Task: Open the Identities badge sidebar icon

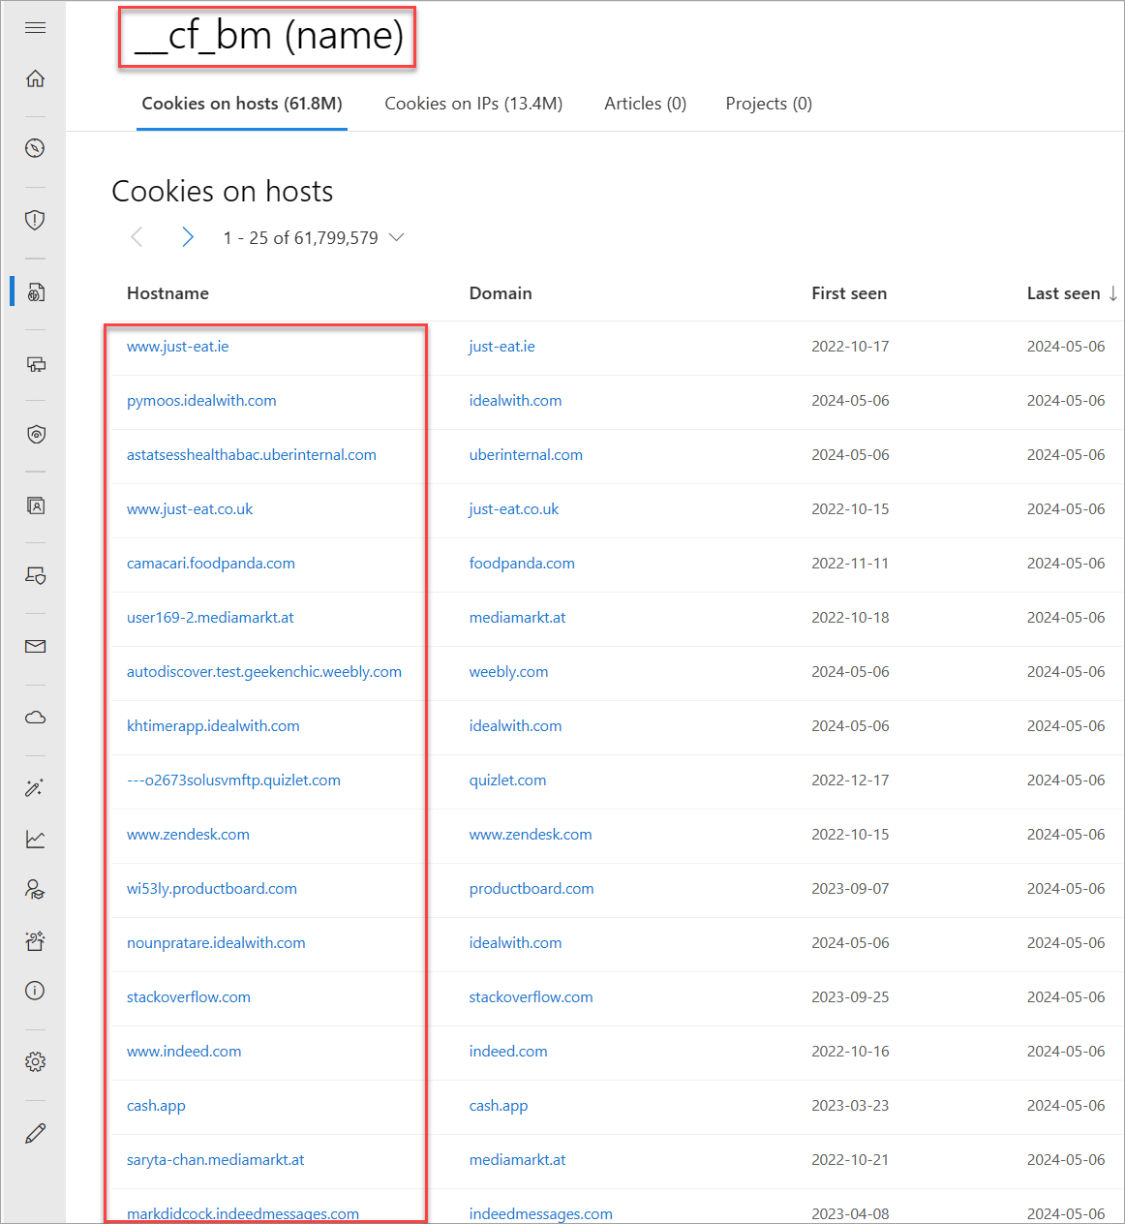Action: coord(35,505)
